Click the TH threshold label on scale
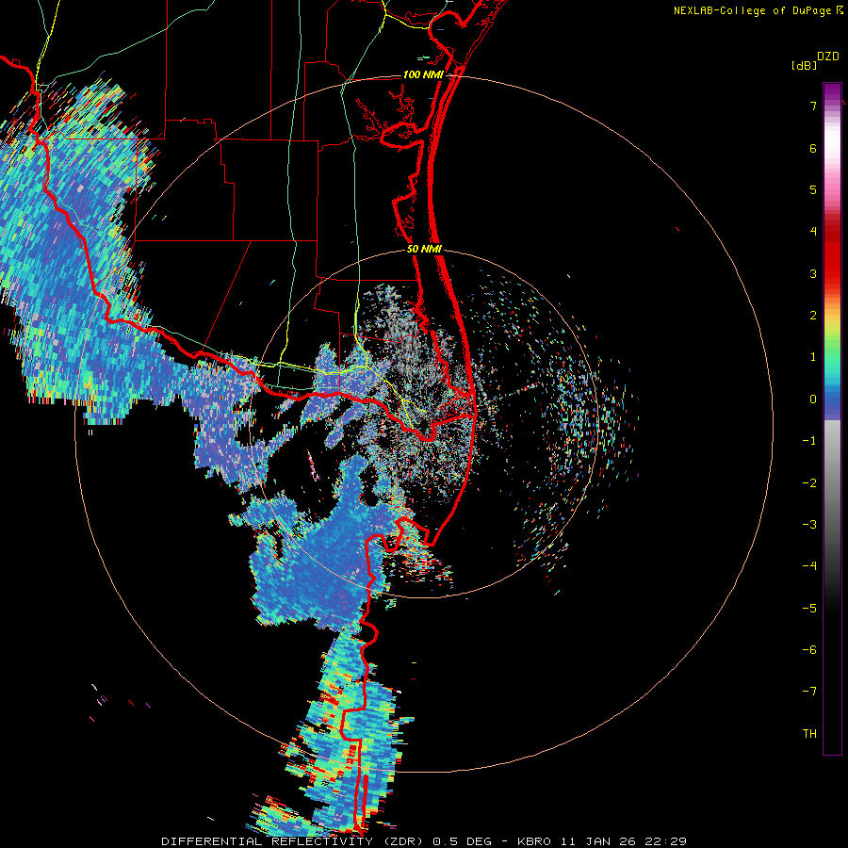Viewport: 848px width, 848px height. pyautogui.click(x=809, y=734)
